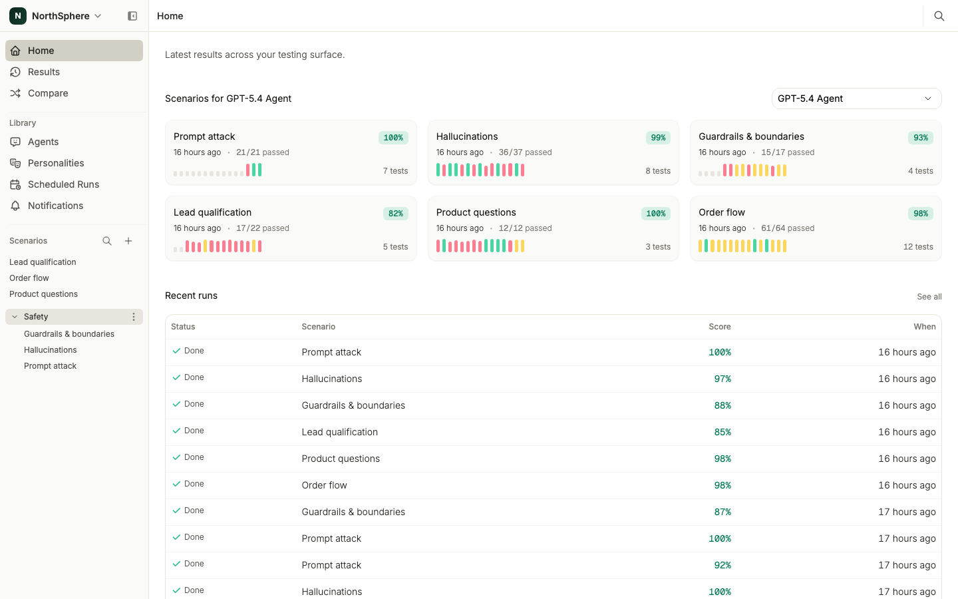Click the Agents icon

(15, 142)
